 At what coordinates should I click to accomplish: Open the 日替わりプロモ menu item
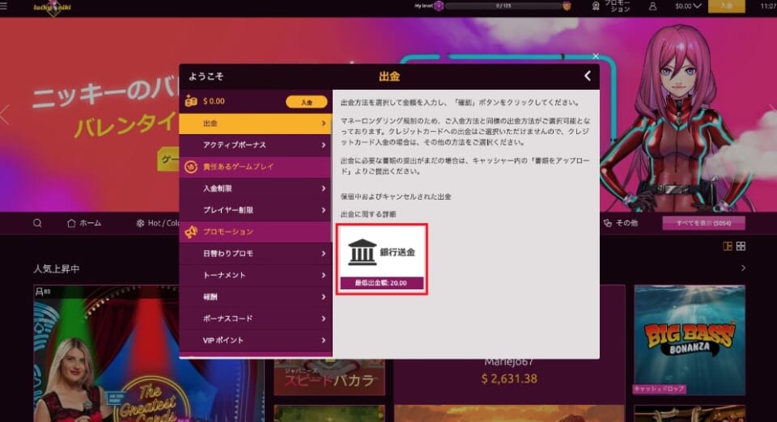point(256,253)
